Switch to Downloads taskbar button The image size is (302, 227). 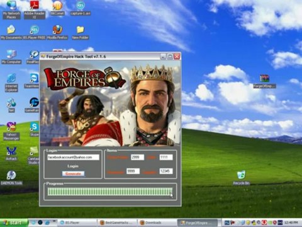click(x=157, y=223)
